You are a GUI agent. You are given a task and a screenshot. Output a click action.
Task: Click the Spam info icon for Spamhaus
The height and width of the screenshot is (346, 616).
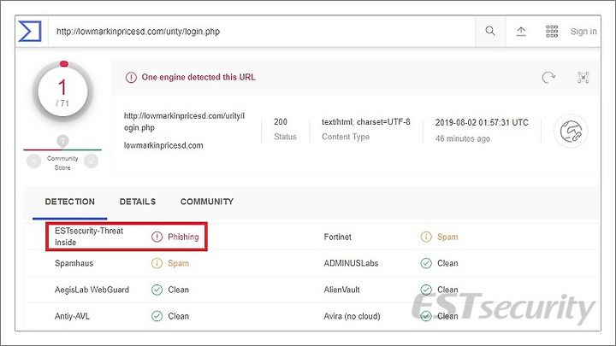[157, 263]
